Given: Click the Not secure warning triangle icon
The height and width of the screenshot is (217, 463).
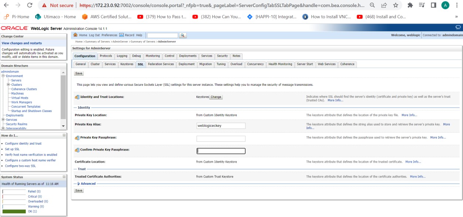Looking at the screenshot, I should click(x=44, y=5).
